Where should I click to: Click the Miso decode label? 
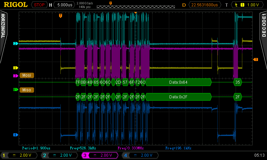coord(27,90)
